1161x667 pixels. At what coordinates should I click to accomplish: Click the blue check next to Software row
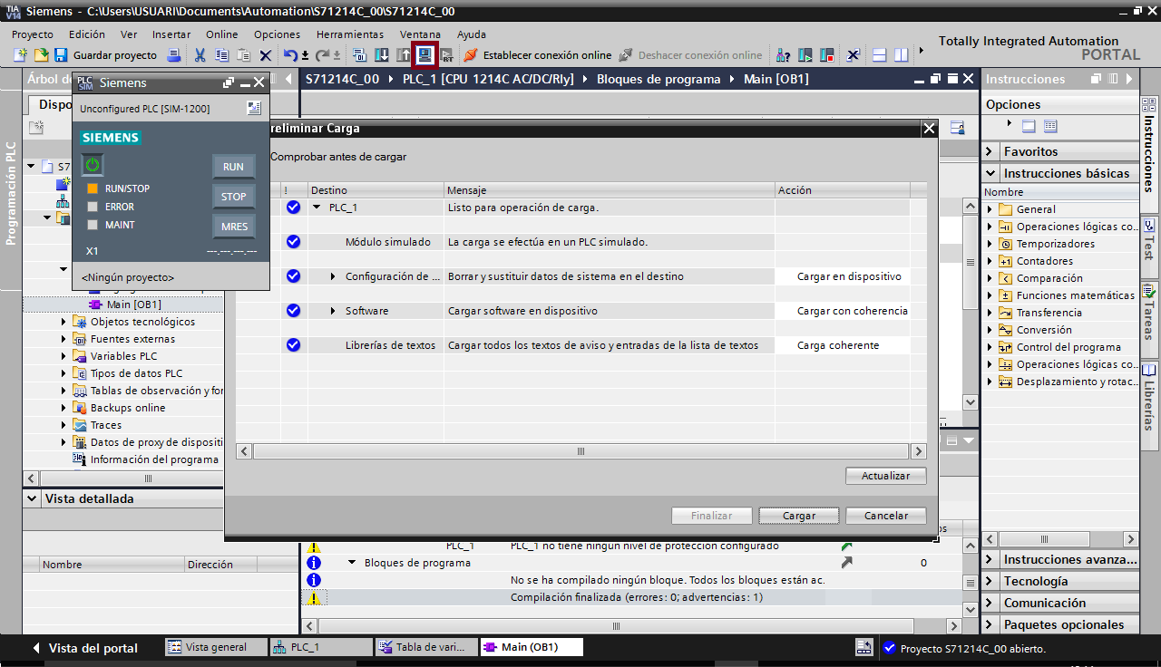pyautogui.click(x=293, y=311)
